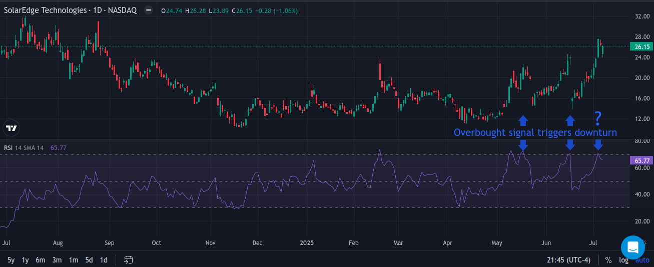Click the RSI value 65.77 in legend

[59, 147]
